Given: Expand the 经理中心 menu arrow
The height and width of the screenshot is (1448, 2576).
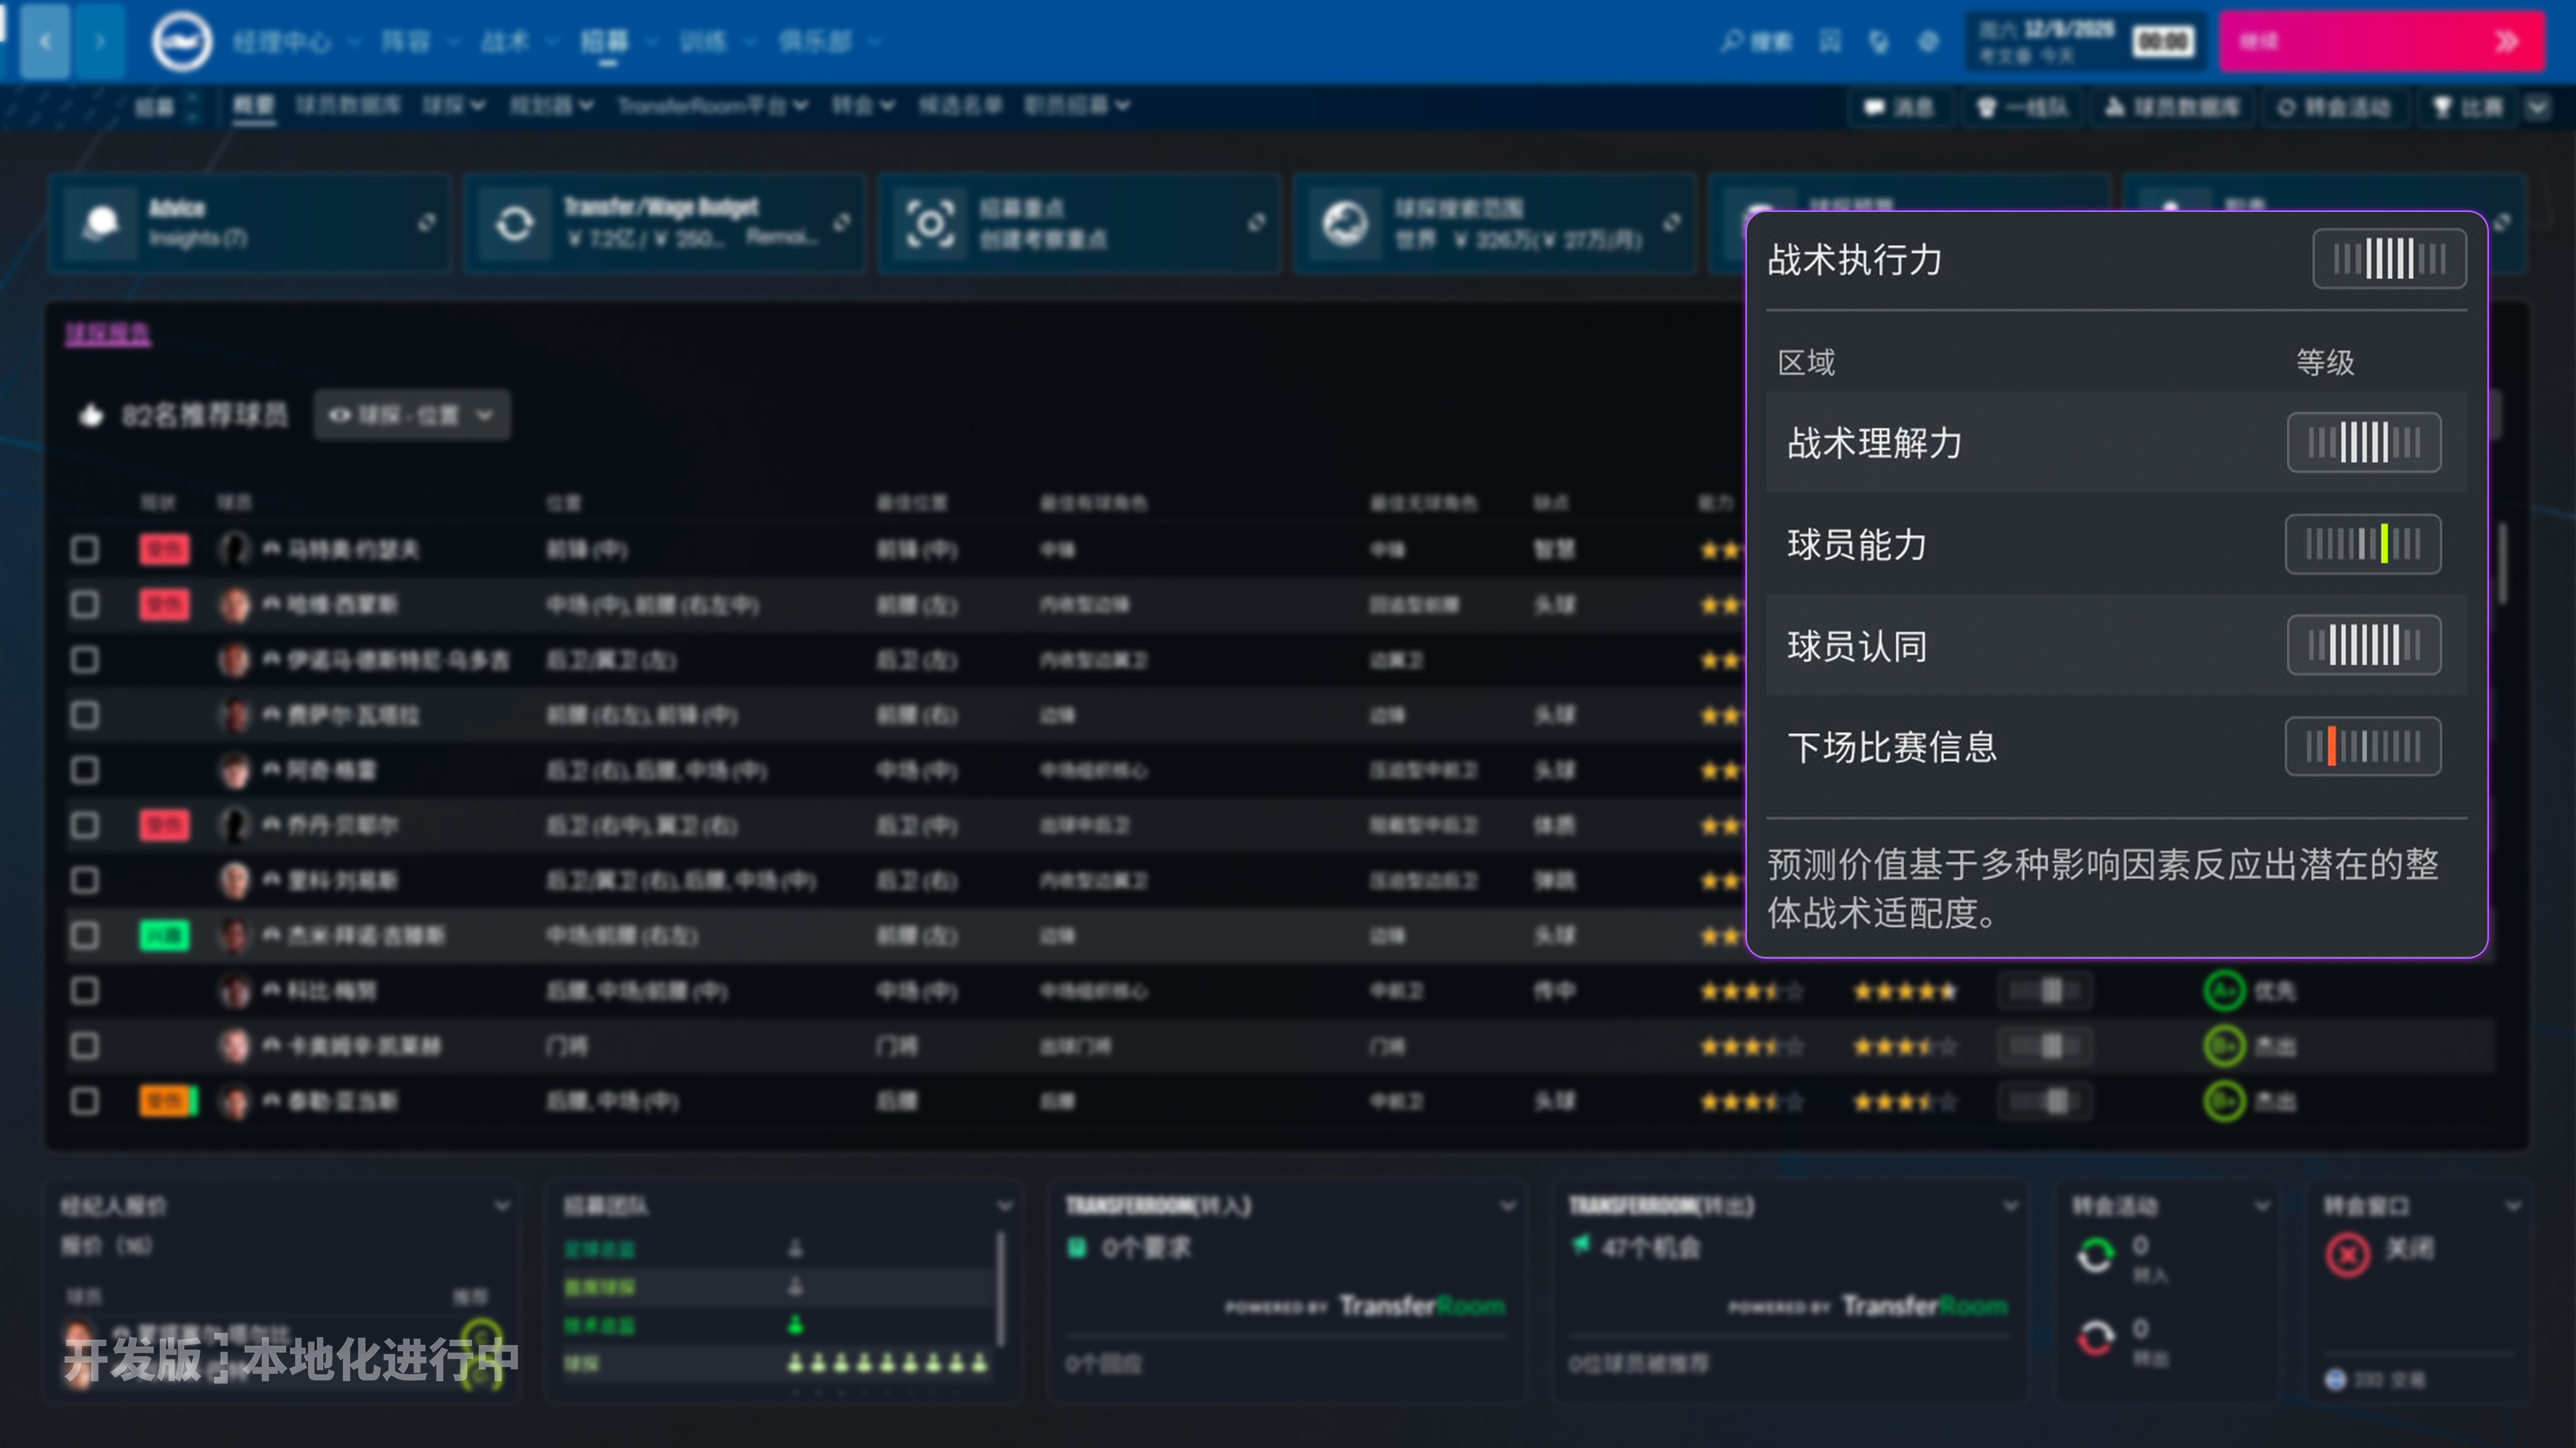Looking at the screenshot, I should pos(354,42).
